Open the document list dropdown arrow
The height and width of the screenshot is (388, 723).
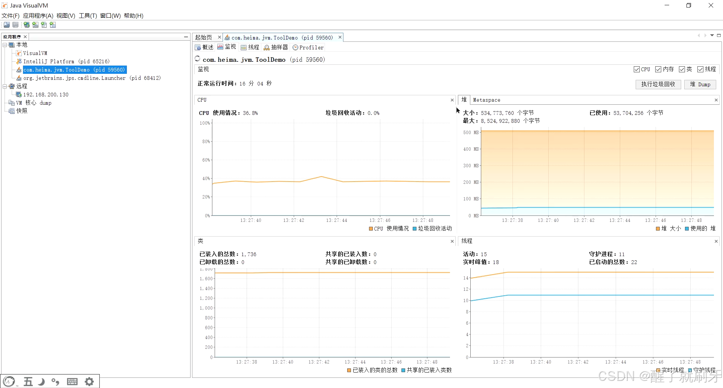pyautogui.click(x=712, y=35)
